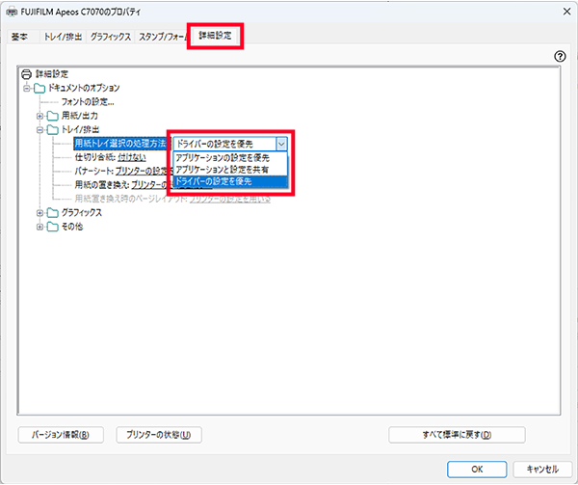
Task: Select the 用紙トレイ選択の処理方法 item
Action: coord(120,144)
